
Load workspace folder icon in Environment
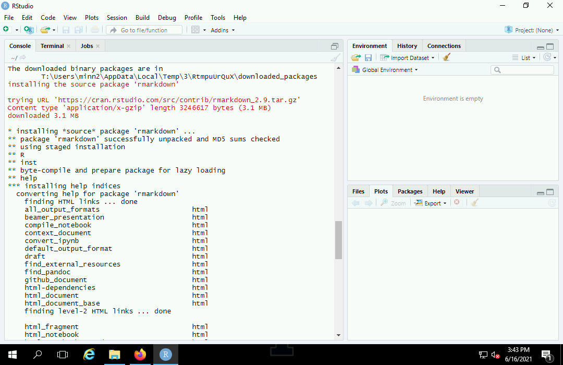[356, 57]
